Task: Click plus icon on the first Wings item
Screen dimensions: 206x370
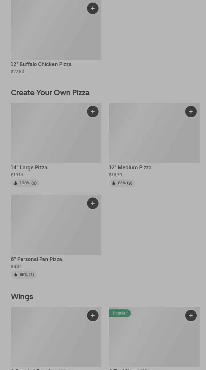Action: click(93, 315)
